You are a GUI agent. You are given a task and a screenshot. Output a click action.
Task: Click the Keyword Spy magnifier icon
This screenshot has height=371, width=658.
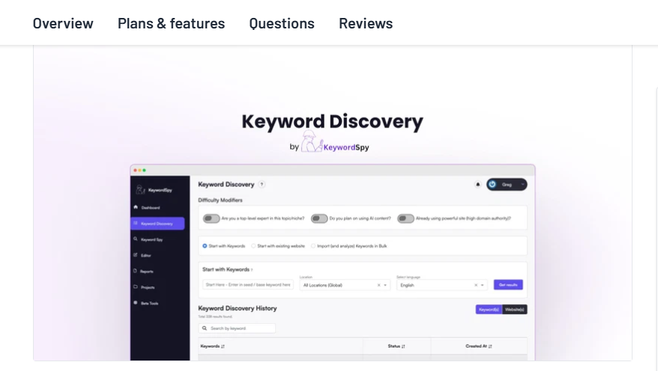pyautogui.click(x=136, y=239)
